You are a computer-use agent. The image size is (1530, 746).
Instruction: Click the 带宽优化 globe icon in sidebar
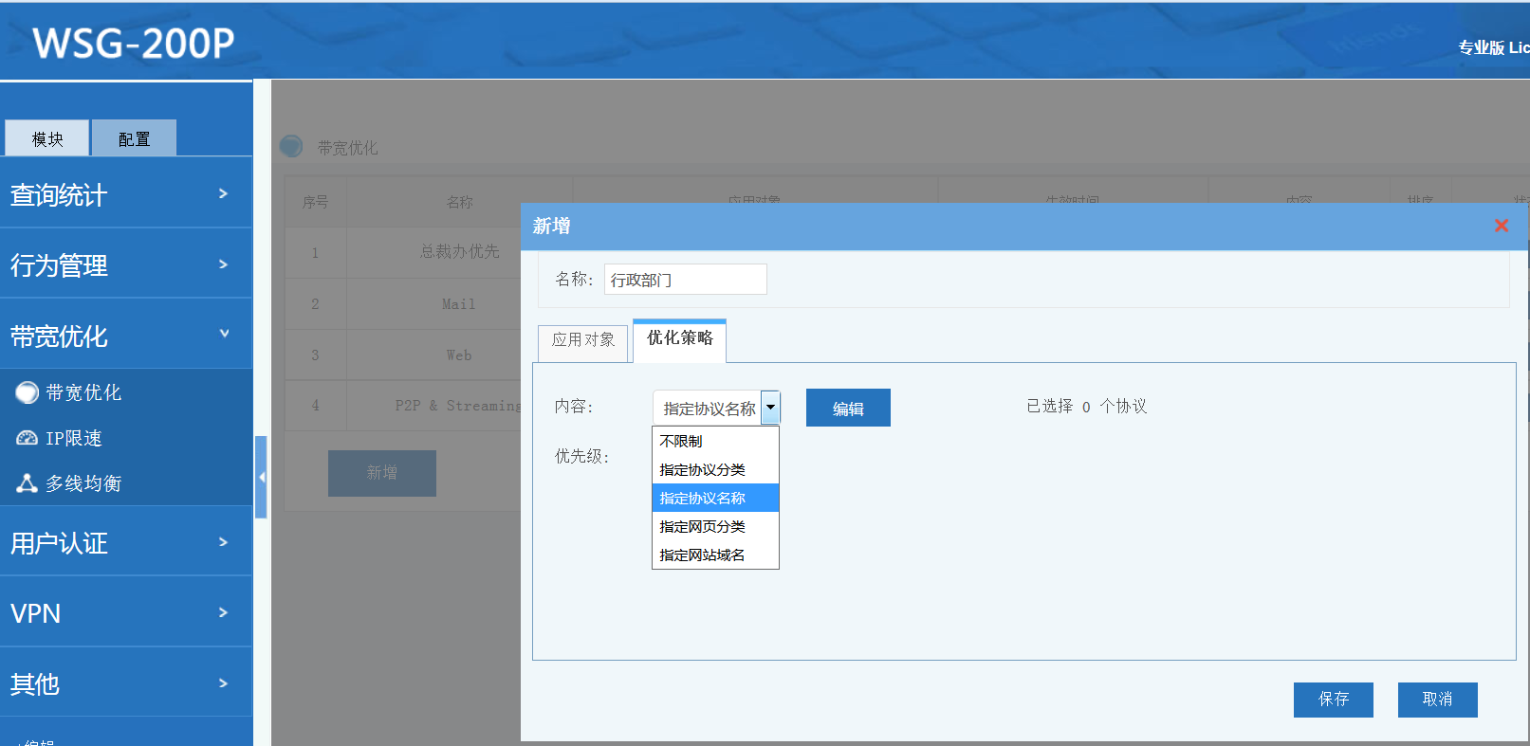27,392
